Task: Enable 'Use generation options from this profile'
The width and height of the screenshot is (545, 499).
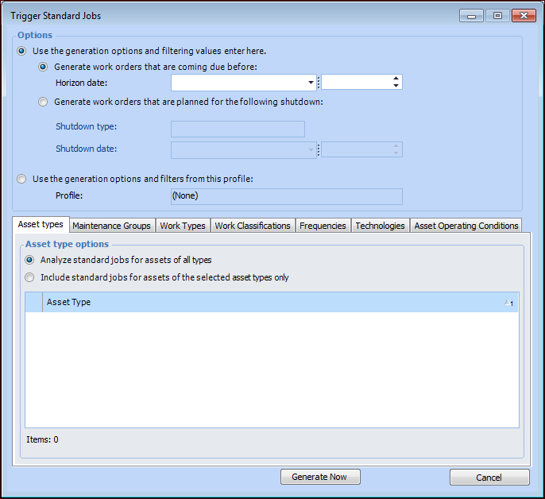Action: click(x=21, y=179)
